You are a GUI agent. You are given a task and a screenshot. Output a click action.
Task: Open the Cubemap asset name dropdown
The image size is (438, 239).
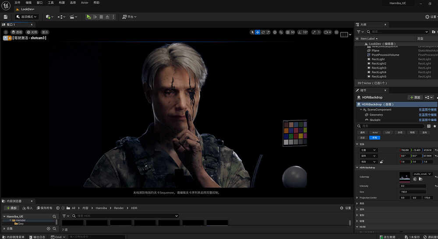[x=422, y=174]
